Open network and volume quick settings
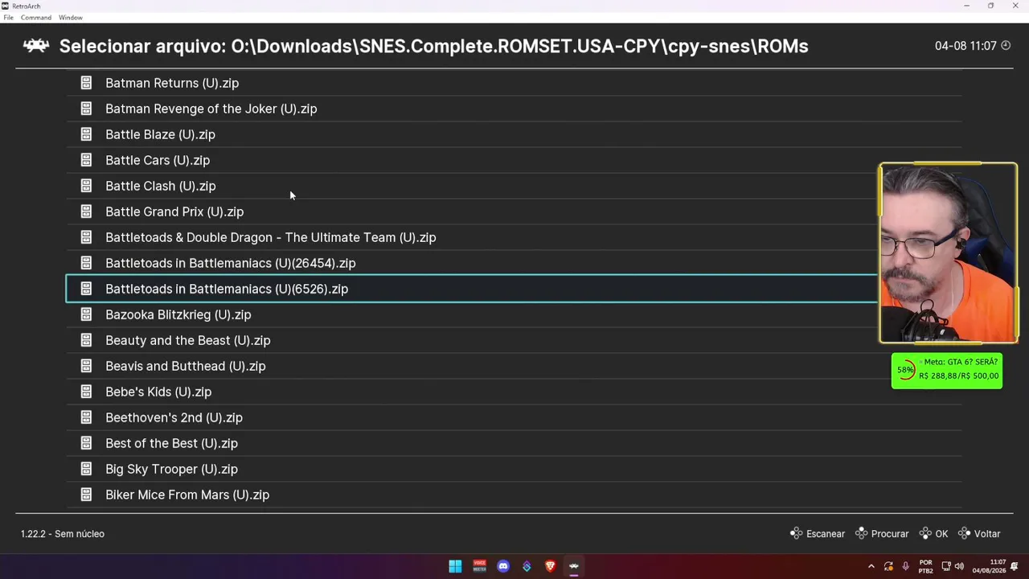 953,566
